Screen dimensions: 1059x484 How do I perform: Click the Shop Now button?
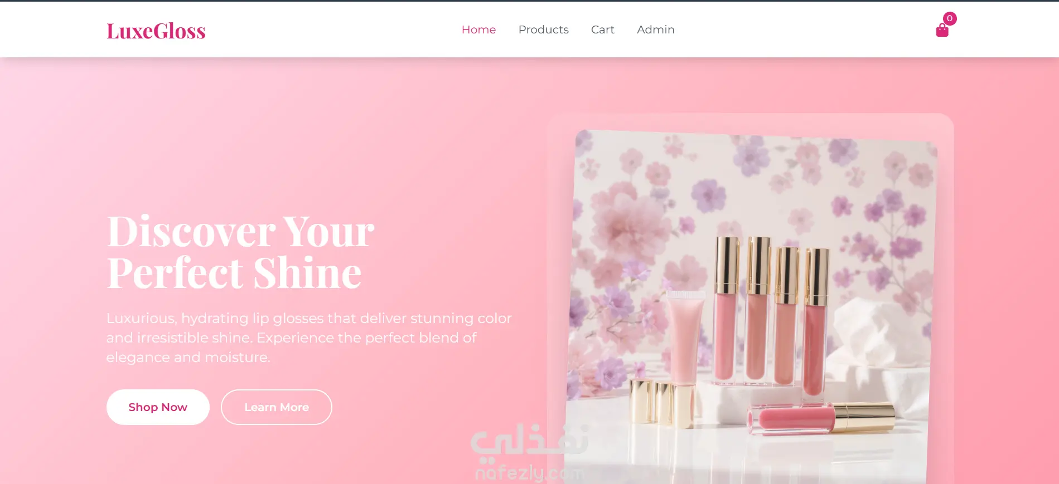(158, 407)
